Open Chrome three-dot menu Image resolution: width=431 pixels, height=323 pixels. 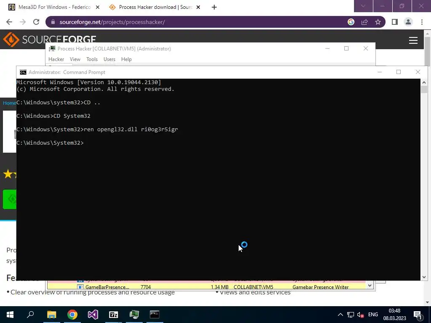pos(422,22)
